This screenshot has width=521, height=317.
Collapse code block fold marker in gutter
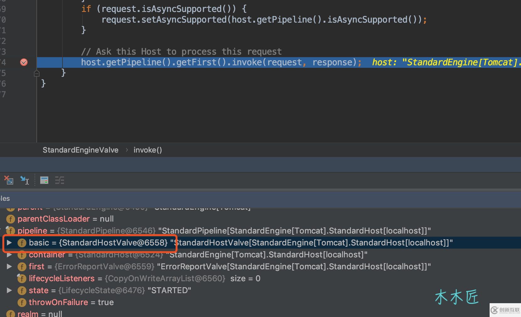37,73
